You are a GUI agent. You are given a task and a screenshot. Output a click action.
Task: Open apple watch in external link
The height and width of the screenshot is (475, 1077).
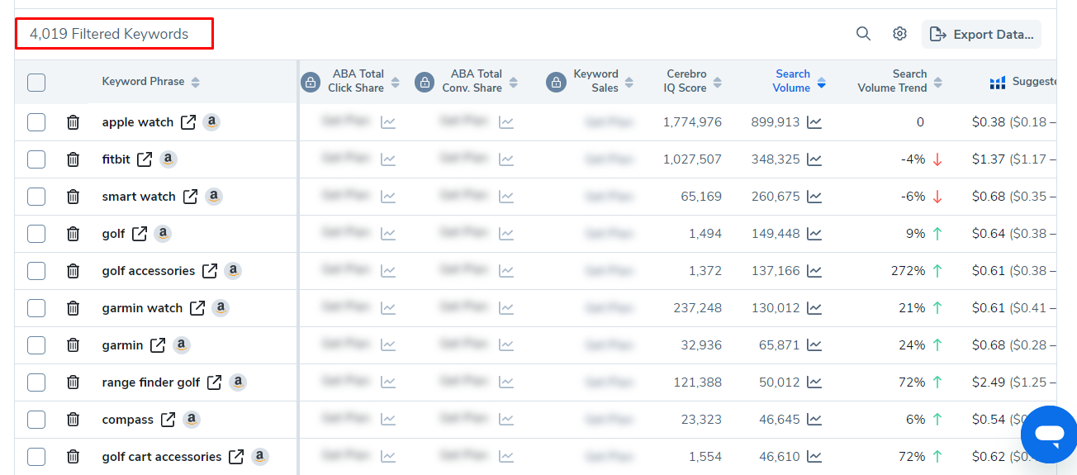tap(188, 122)
